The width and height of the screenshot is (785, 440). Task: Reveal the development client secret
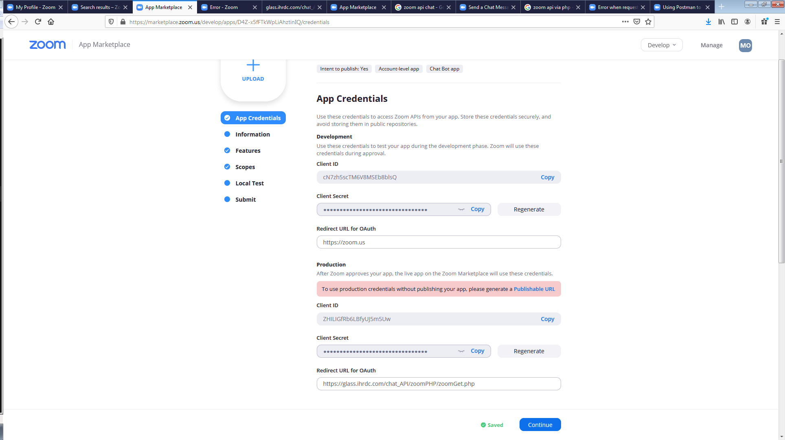pyautogui.click(x=461, y=209)
